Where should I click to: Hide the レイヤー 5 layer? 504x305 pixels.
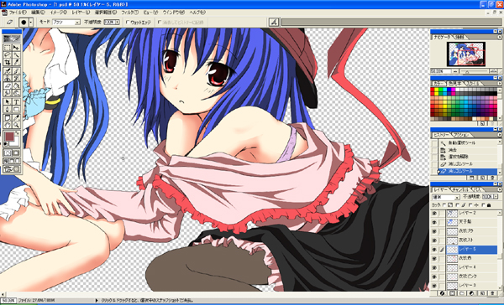tap(434, 250)
